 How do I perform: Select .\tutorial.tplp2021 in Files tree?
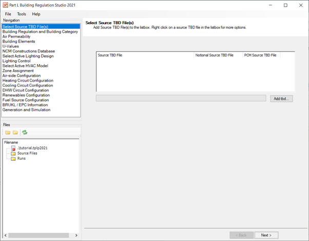pos(32,148)
